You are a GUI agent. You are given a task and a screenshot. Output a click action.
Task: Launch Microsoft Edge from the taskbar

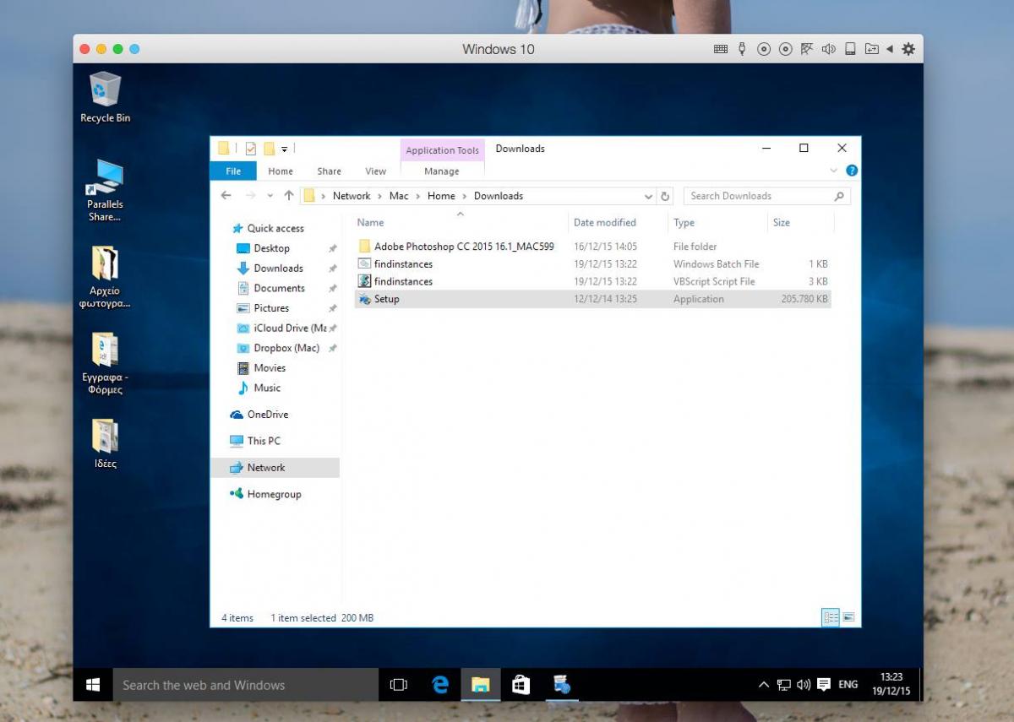point(440,685)
